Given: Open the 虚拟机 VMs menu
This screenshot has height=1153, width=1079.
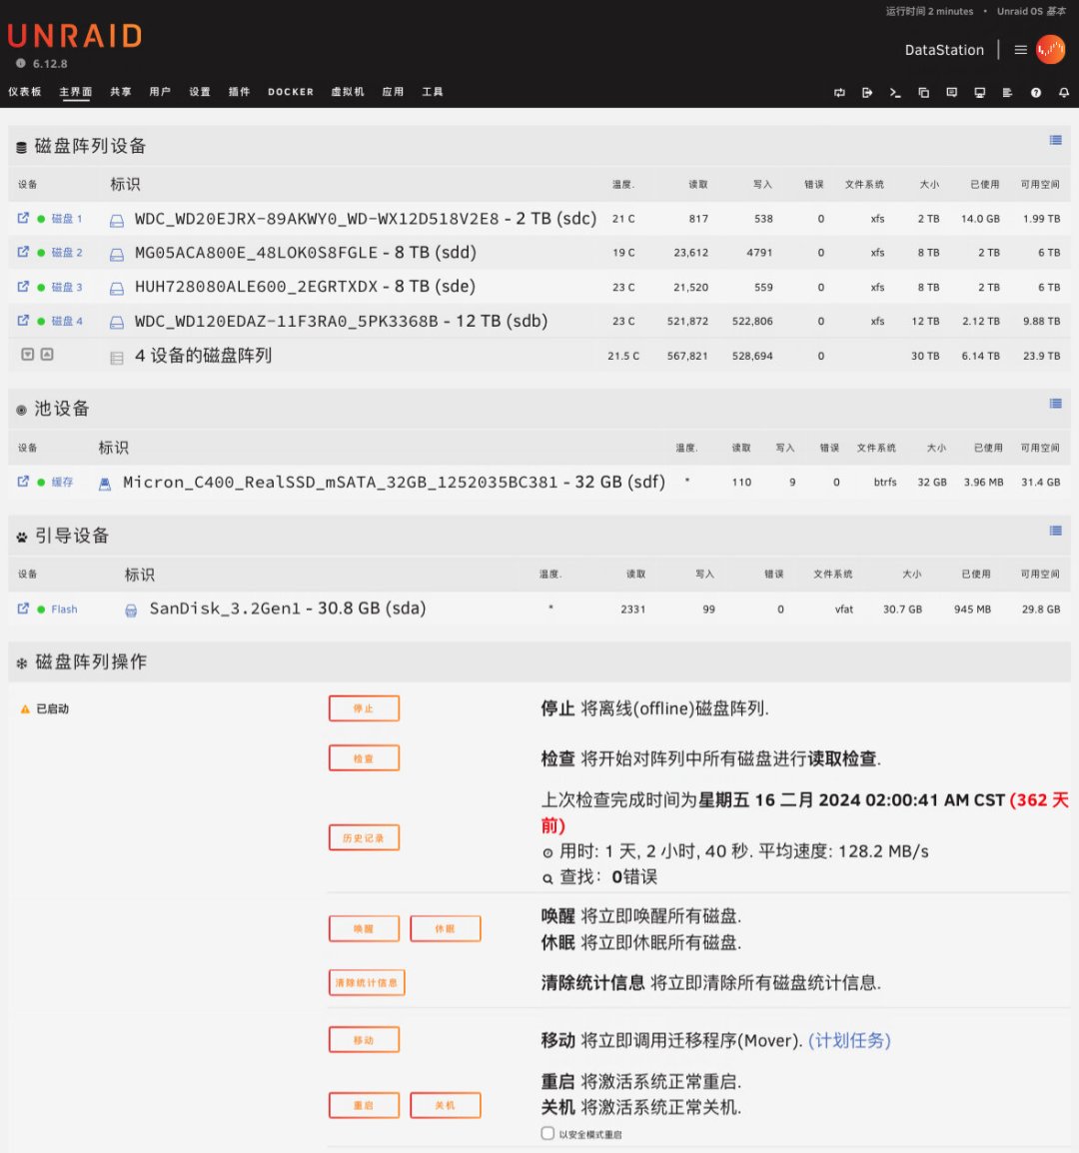Looking at the screenshot, I should pos(347,92).
